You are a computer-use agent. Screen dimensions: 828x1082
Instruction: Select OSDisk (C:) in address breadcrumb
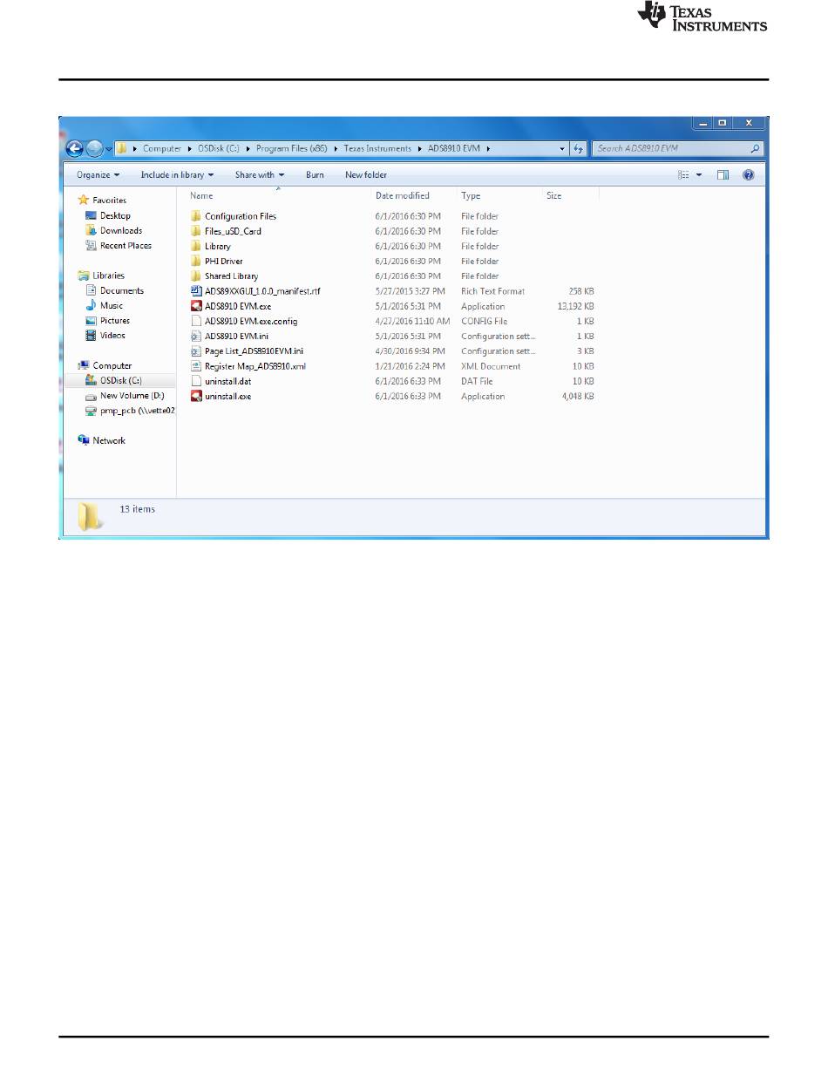(217, 149)
